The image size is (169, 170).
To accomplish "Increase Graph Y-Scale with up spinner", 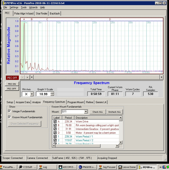I will pos(52,93).
